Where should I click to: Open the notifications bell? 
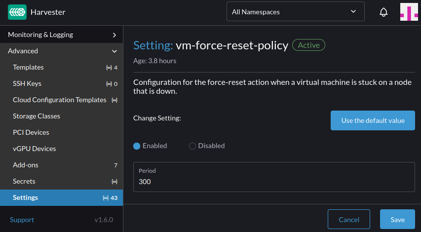tap(383, 12)
